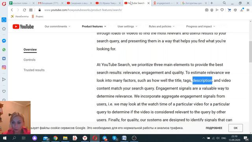252x142 pixels.
Task: Click the ПОДРОБНЕЕ cookie link
Action: pos(214,128)
